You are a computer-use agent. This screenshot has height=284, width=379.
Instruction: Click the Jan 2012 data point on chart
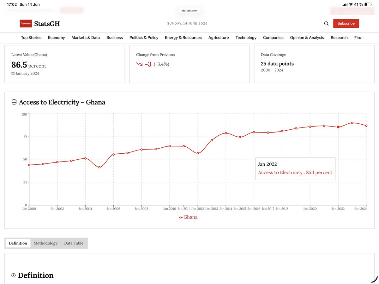[x=198, y=153]
